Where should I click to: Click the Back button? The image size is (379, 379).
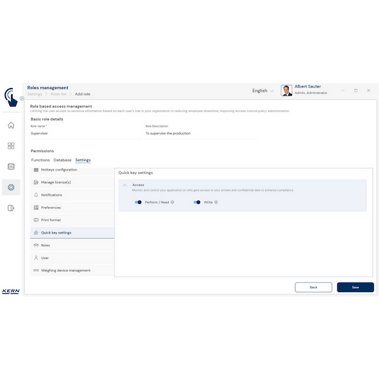[x=313, y=287]
